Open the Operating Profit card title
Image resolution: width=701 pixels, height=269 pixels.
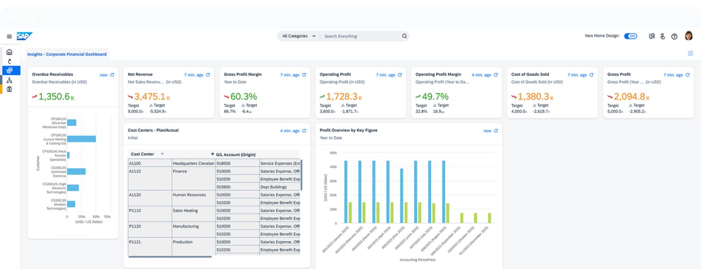click(335, 74)
